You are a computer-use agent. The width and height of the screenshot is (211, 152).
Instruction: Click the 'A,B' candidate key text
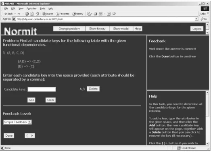82,89
